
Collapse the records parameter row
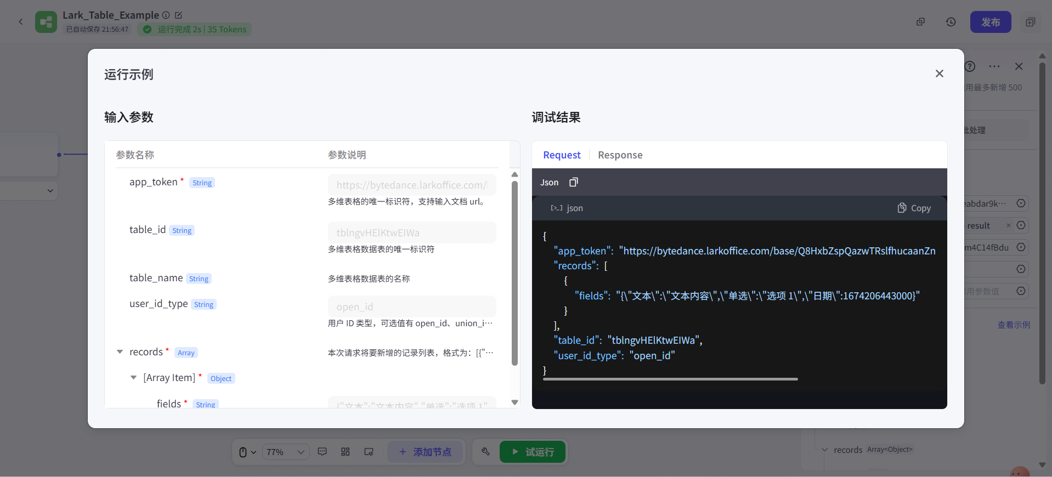(120, 352)
